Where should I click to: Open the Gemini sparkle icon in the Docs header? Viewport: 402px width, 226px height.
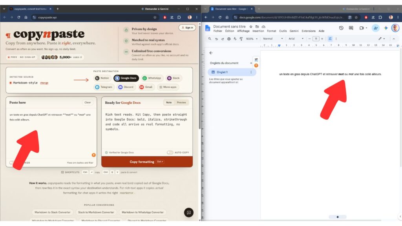tap(386, 28)
